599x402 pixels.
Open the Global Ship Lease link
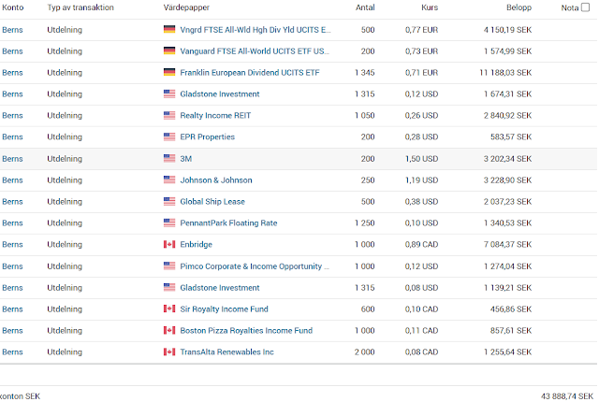212,201
